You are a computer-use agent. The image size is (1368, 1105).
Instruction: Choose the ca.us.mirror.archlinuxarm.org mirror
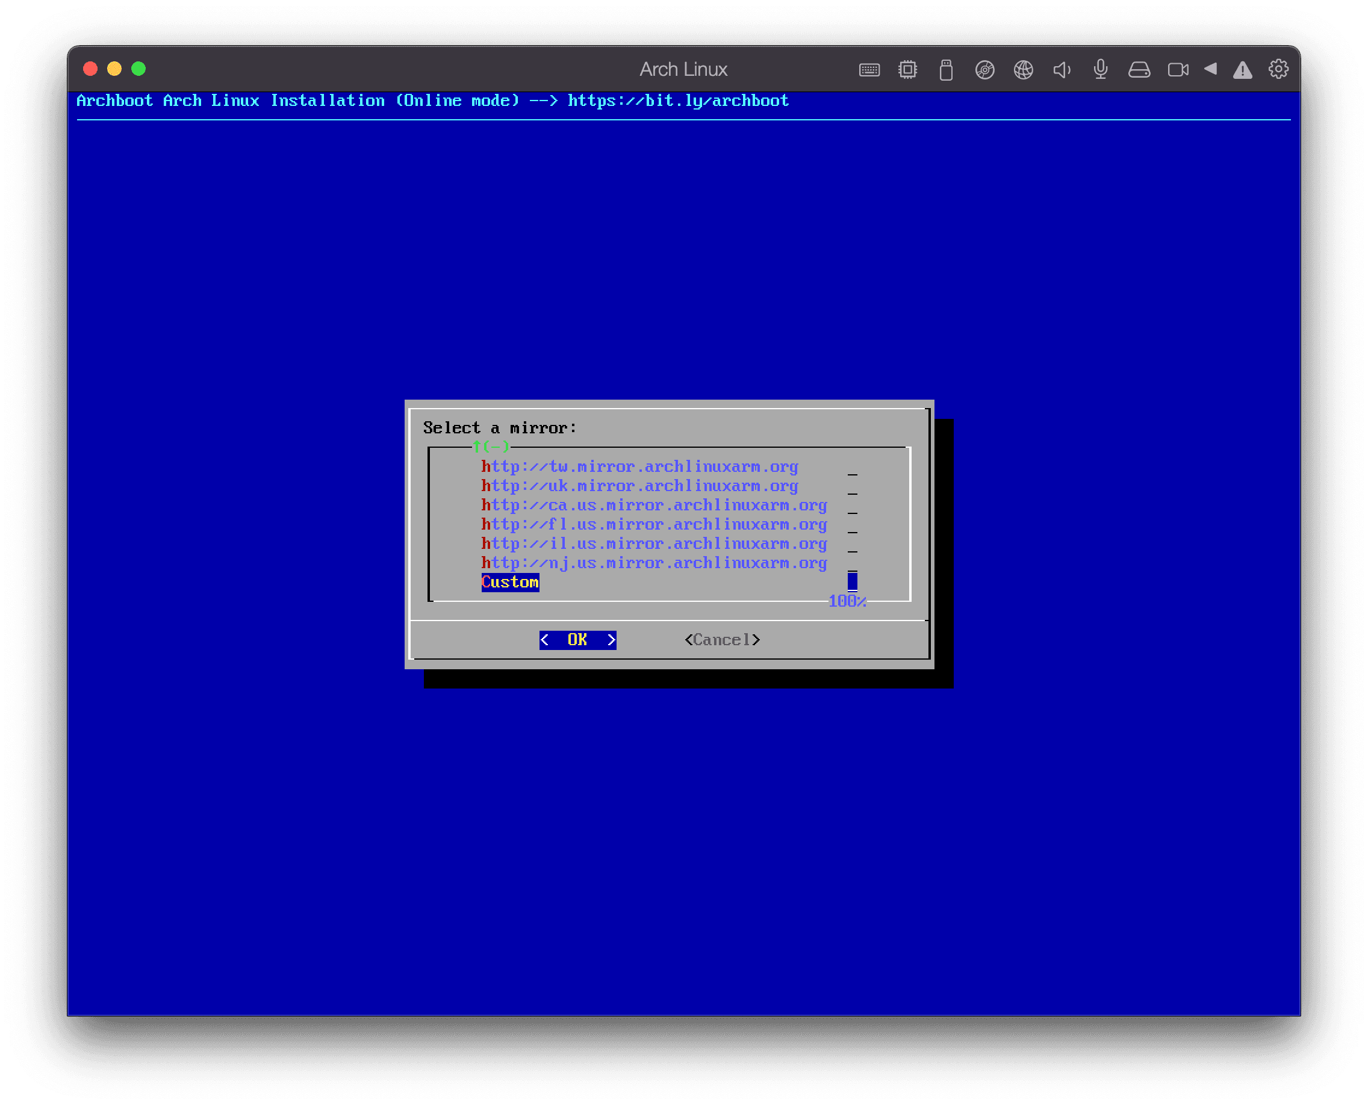coord(654,505)
